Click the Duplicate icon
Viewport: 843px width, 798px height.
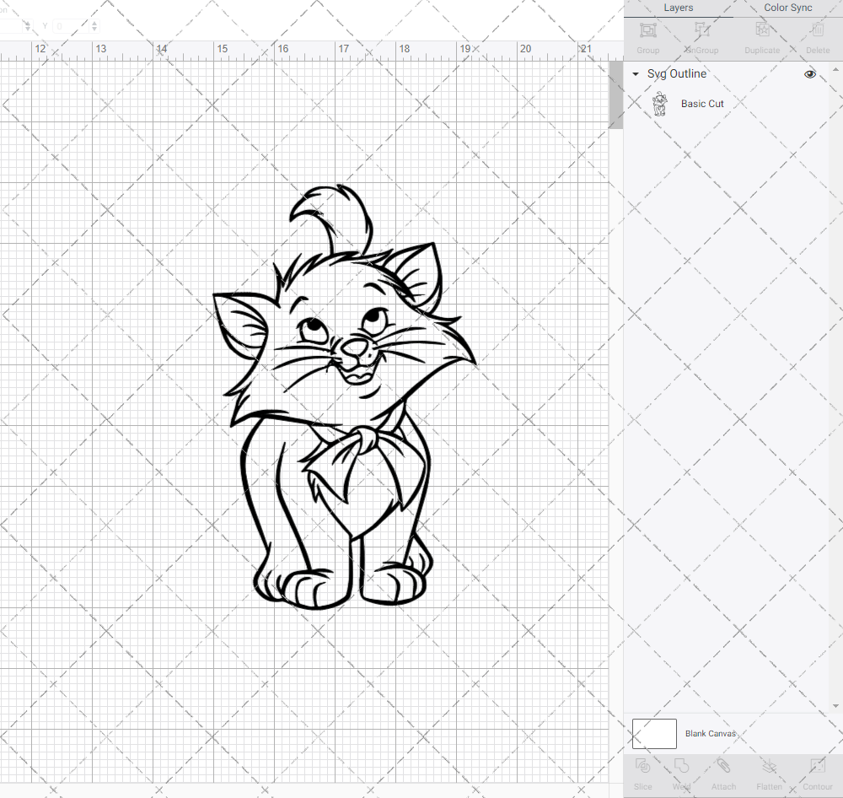tap(762, 30)
